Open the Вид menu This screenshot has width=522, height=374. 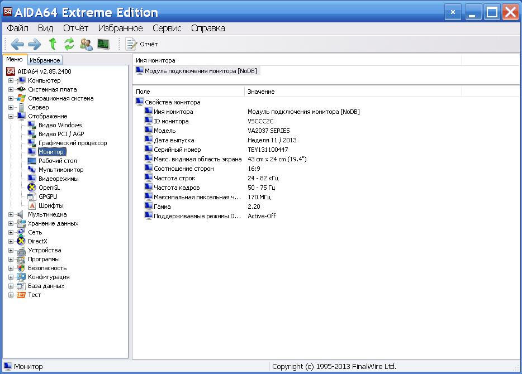[x=45, y=28]
